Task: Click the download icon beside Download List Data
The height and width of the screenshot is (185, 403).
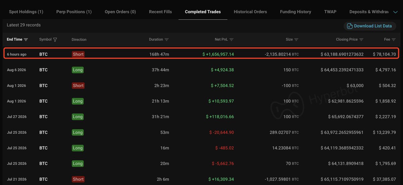Action: [x=350, y=26]
